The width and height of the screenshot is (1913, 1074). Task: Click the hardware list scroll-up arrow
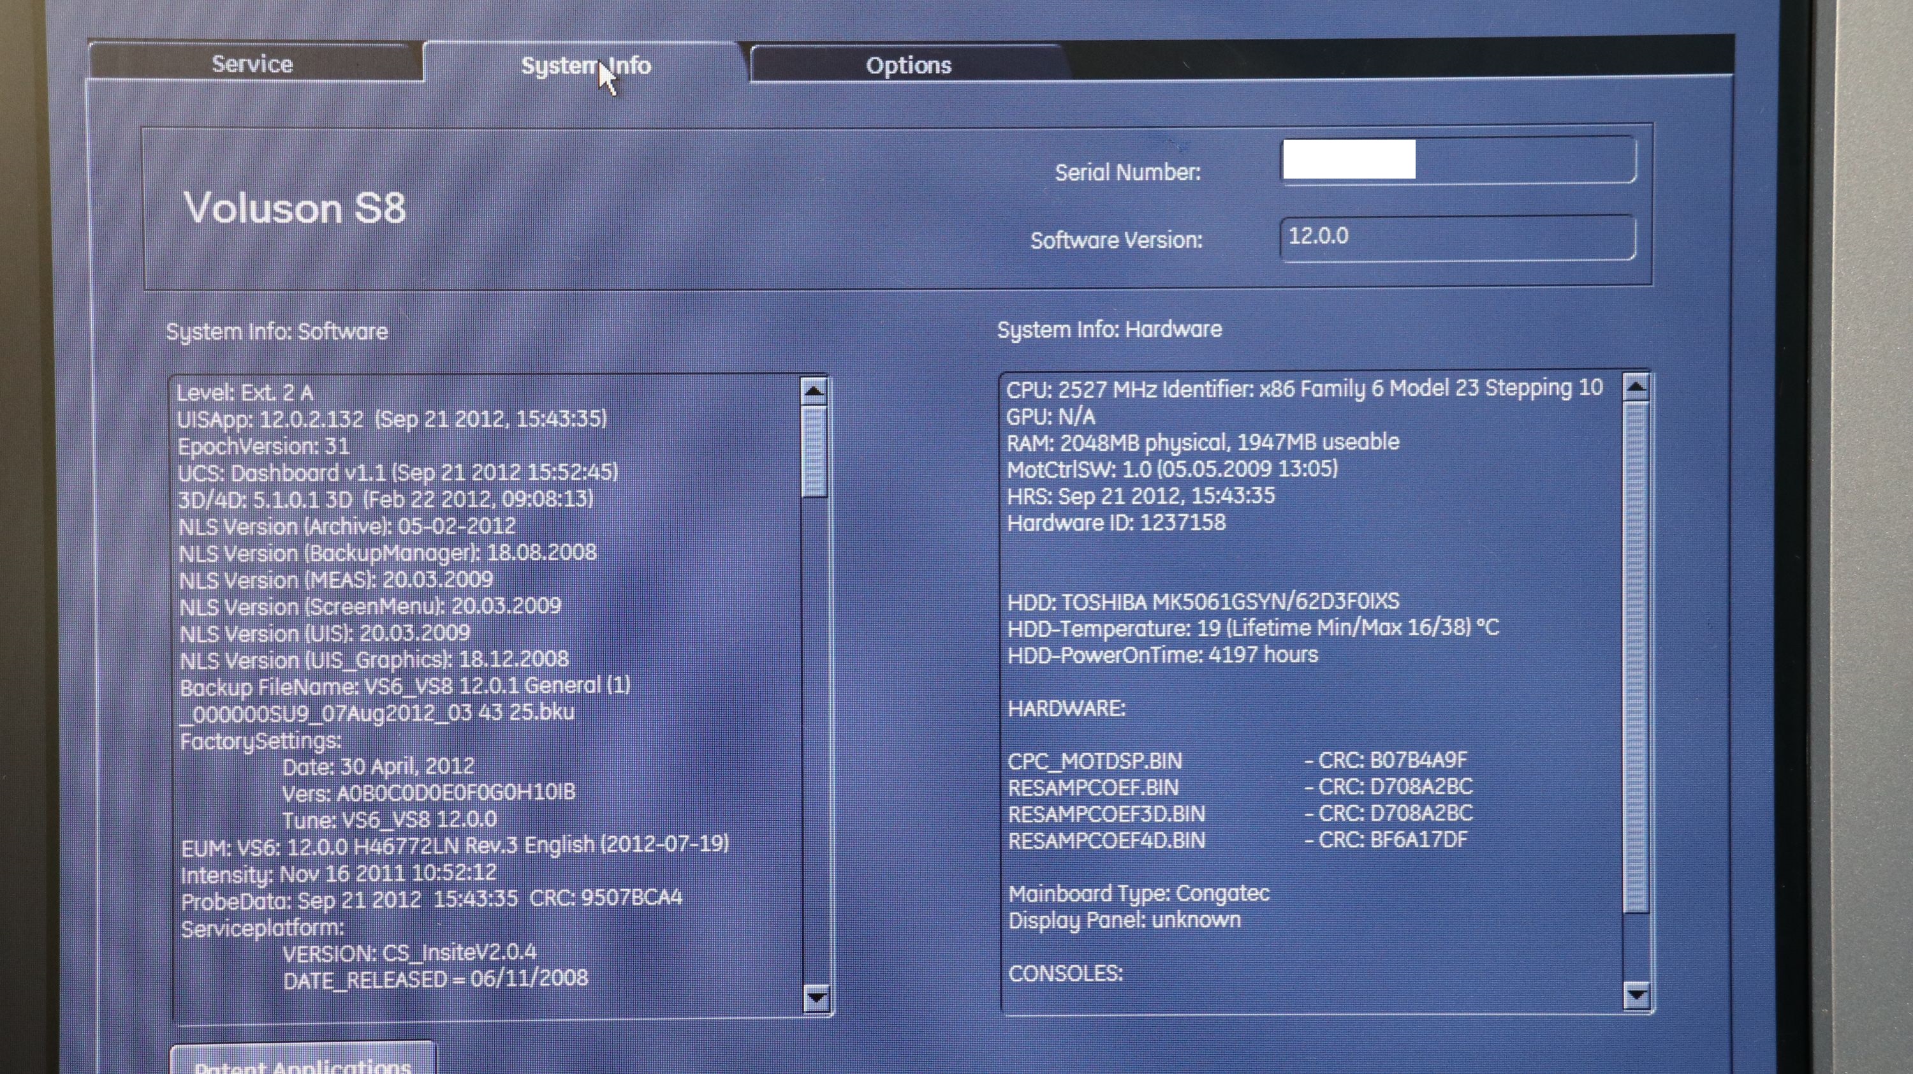1636,386
